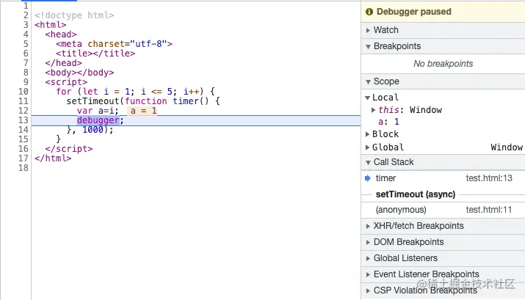Click the closing '</script>' tag

[69, 149]
